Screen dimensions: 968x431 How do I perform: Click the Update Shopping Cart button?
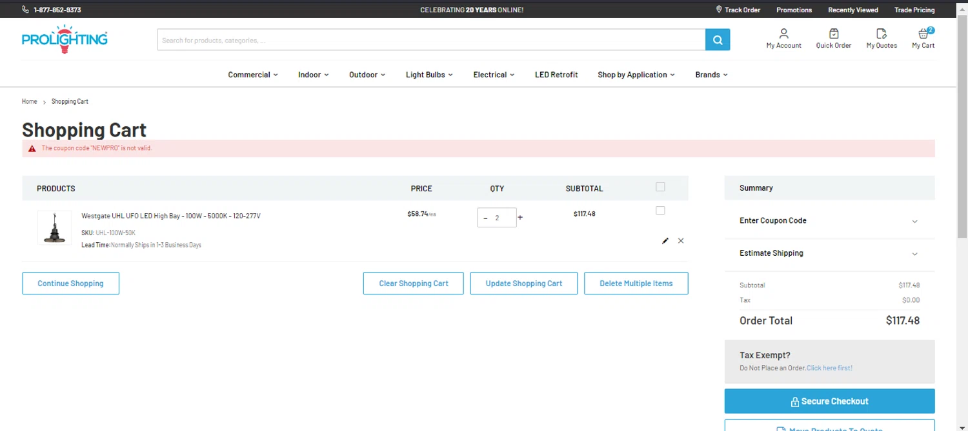[524, 283]
